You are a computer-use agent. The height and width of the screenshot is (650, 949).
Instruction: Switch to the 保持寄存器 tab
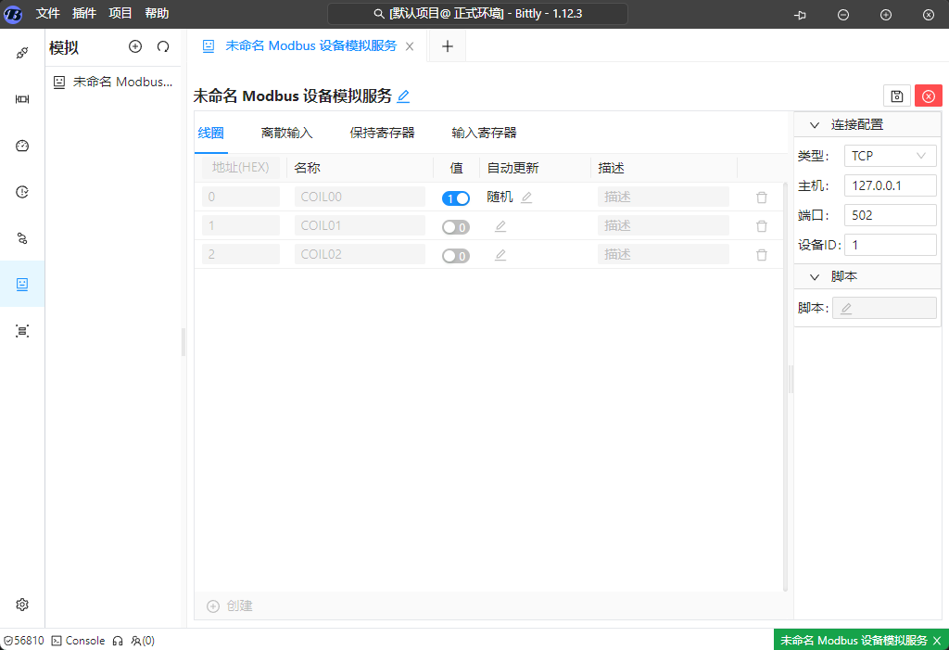coord(382,133)
